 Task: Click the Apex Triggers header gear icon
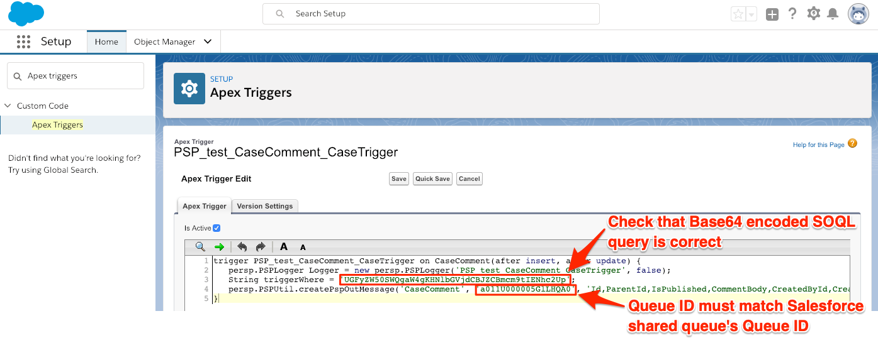[189, 89]
